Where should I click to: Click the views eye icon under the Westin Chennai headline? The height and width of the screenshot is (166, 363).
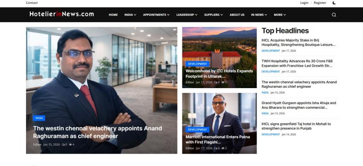pos(70,145)
